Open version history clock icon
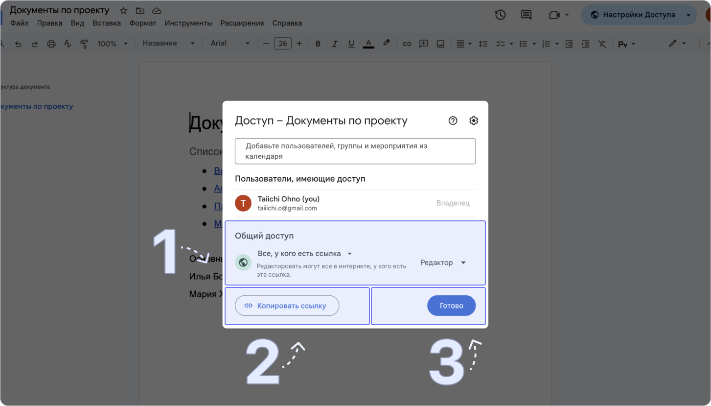This screenshot has height=406, width=711. [x=500, y=15]
